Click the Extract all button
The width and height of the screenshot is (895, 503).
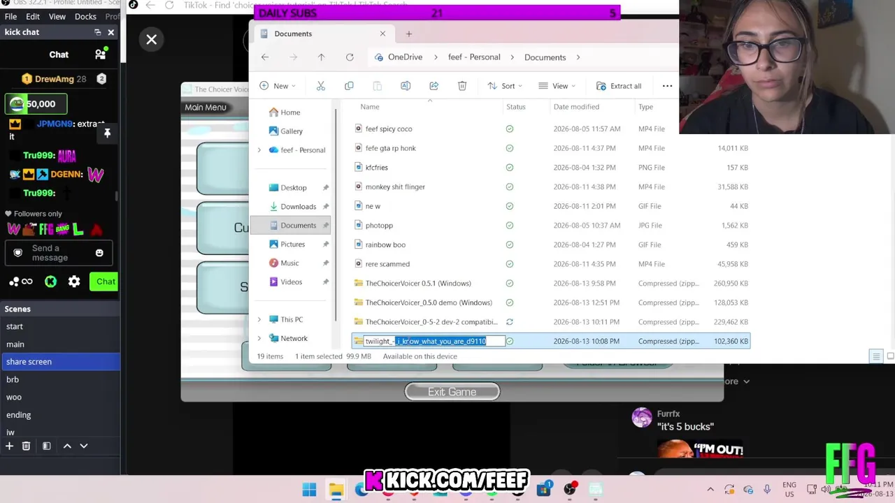tap(619, 86)
